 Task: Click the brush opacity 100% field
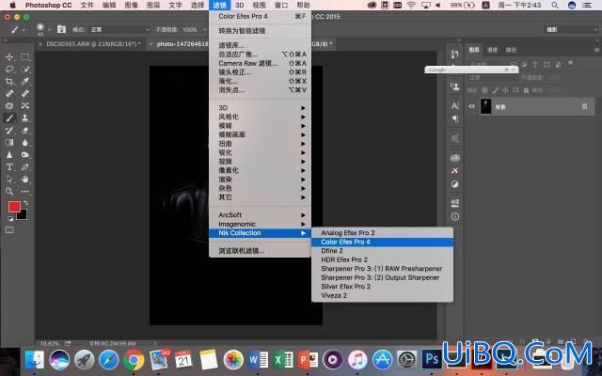pyautogui.click(x=189, y=29)
